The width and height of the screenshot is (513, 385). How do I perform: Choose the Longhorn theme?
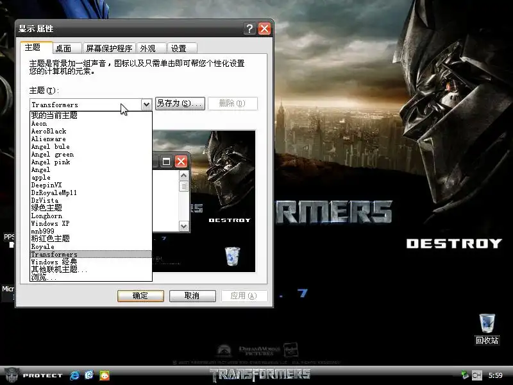pos(91,216)
